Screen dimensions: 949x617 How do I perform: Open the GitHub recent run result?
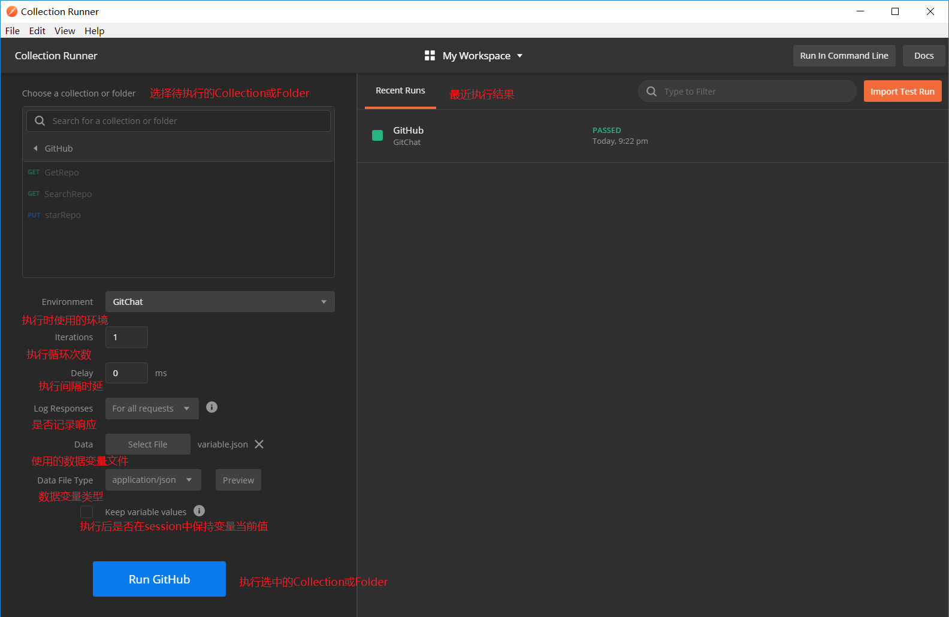pyautogui.click(x=653, y=136)
